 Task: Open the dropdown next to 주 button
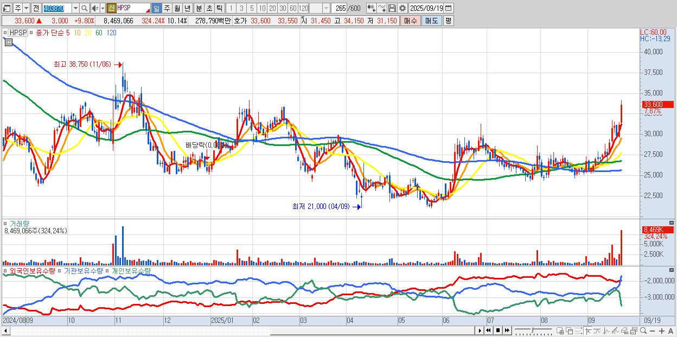(x=26, y=8)
